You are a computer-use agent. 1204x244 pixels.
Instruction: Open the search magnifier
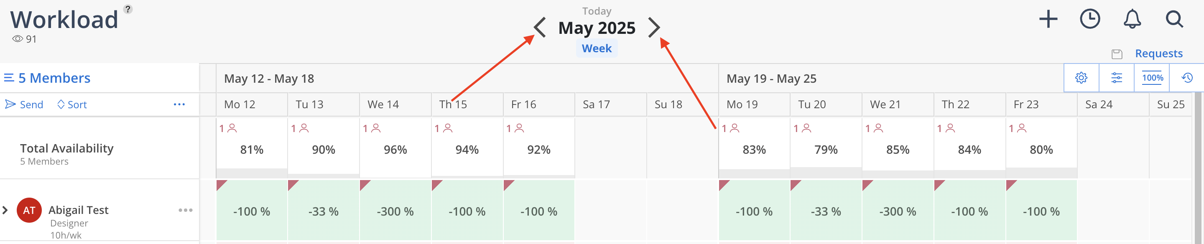pos(1174,19)
